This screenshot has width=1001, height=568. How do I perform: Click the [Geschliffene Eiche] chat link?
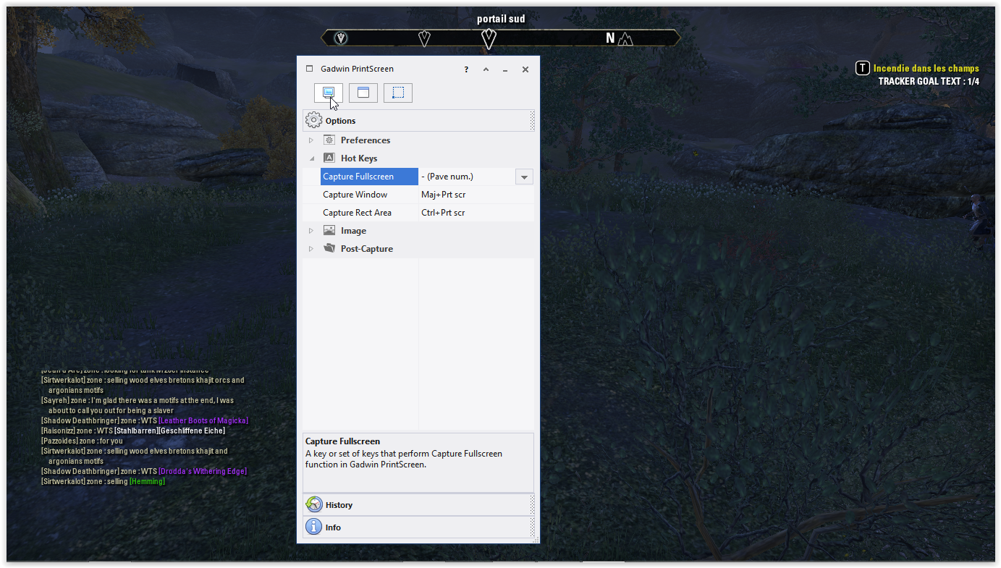[x=192, y=431]
